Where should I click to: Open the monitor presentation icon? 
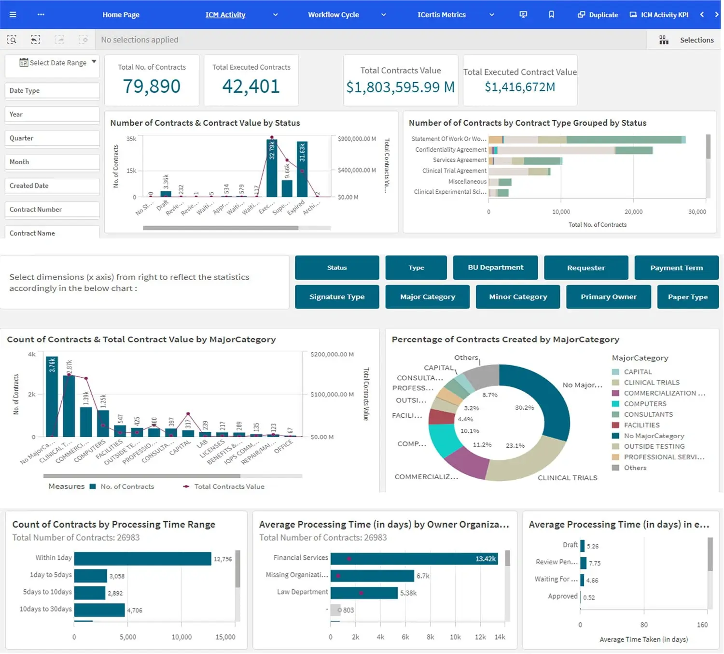[x=523, y=14]
